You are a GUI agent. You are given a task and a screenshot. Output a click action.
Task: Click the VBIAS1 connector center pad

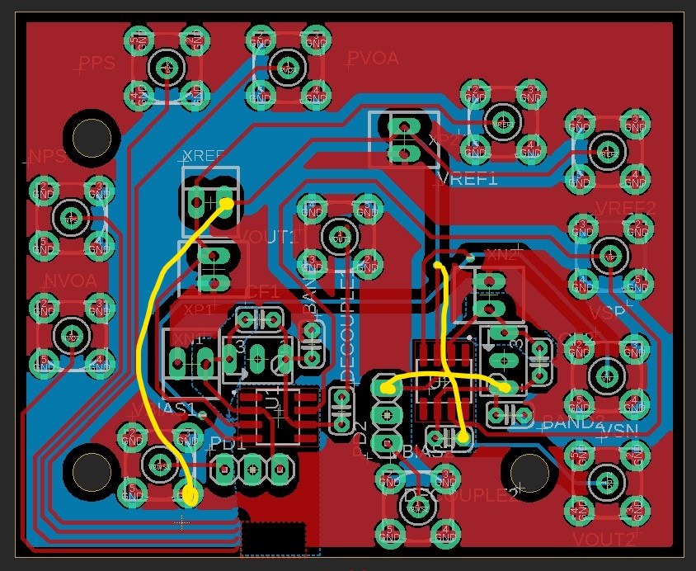point(159,465)
